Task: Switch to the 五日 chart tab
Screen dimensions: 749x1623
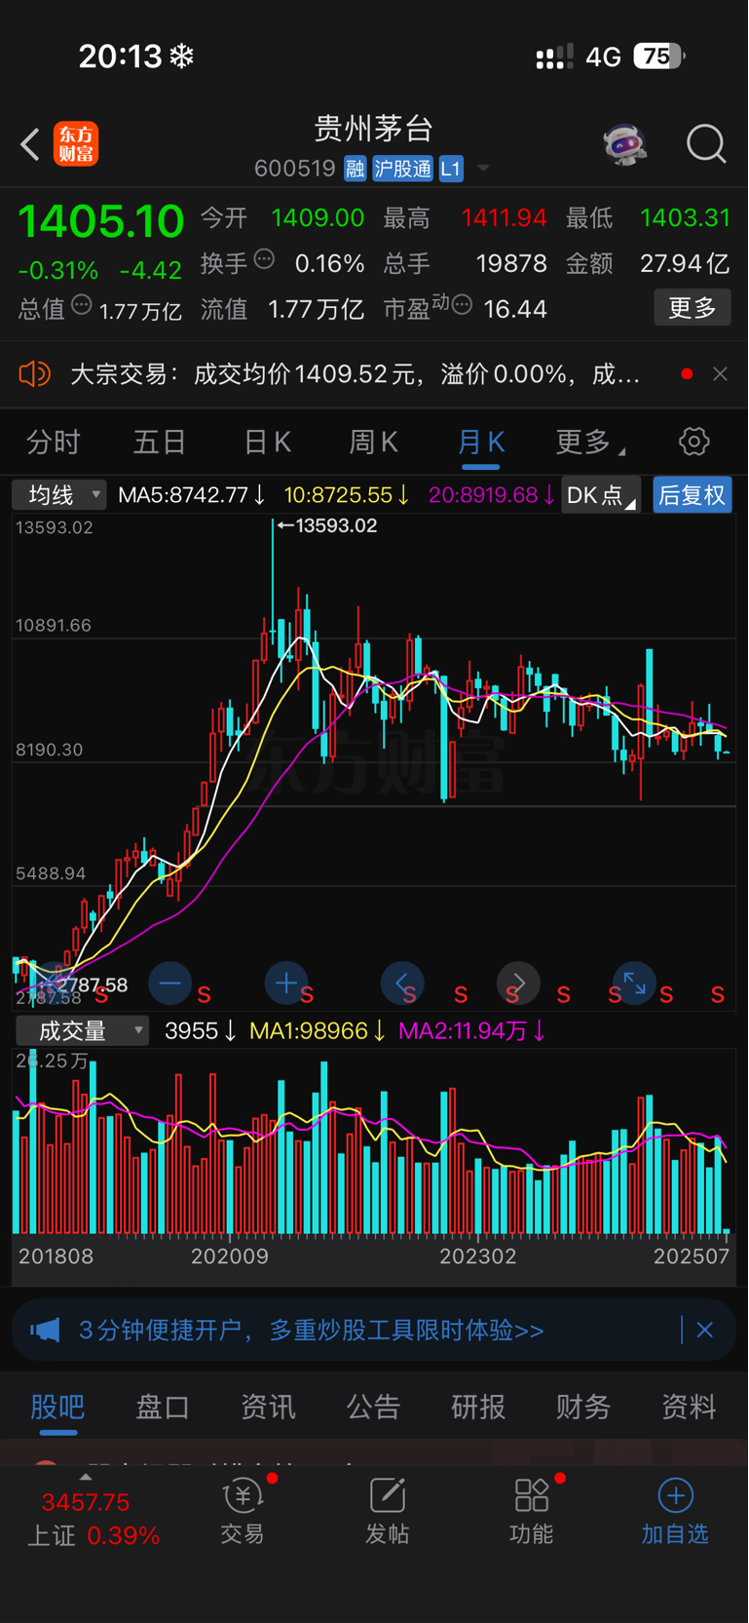Action: 160,443
